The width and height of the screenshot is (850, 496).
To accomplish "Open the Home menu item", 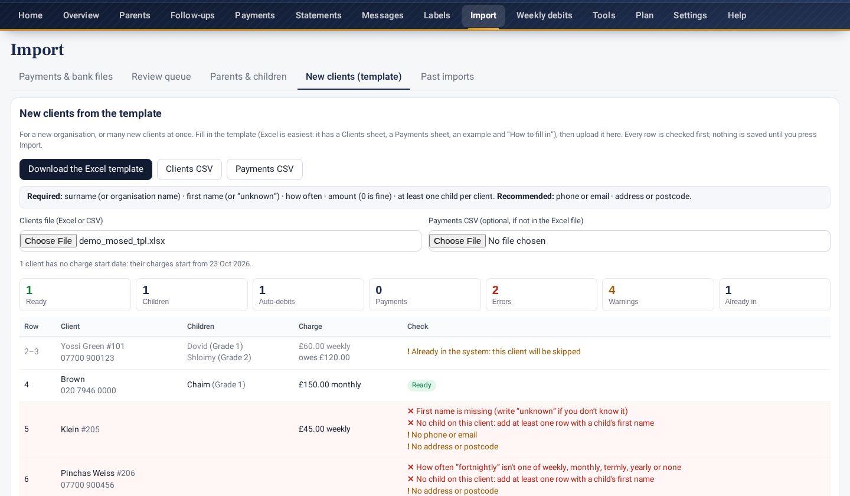I will pos(30,15).
